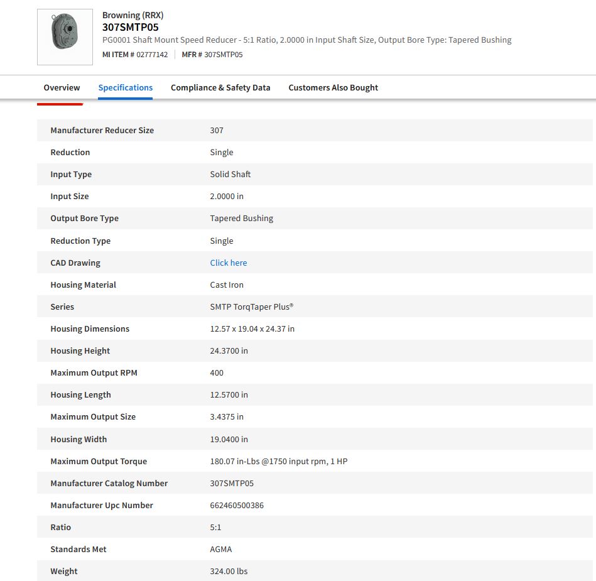
Task: Click the MI ITEM number 02777142
Action: click(152, 55)
